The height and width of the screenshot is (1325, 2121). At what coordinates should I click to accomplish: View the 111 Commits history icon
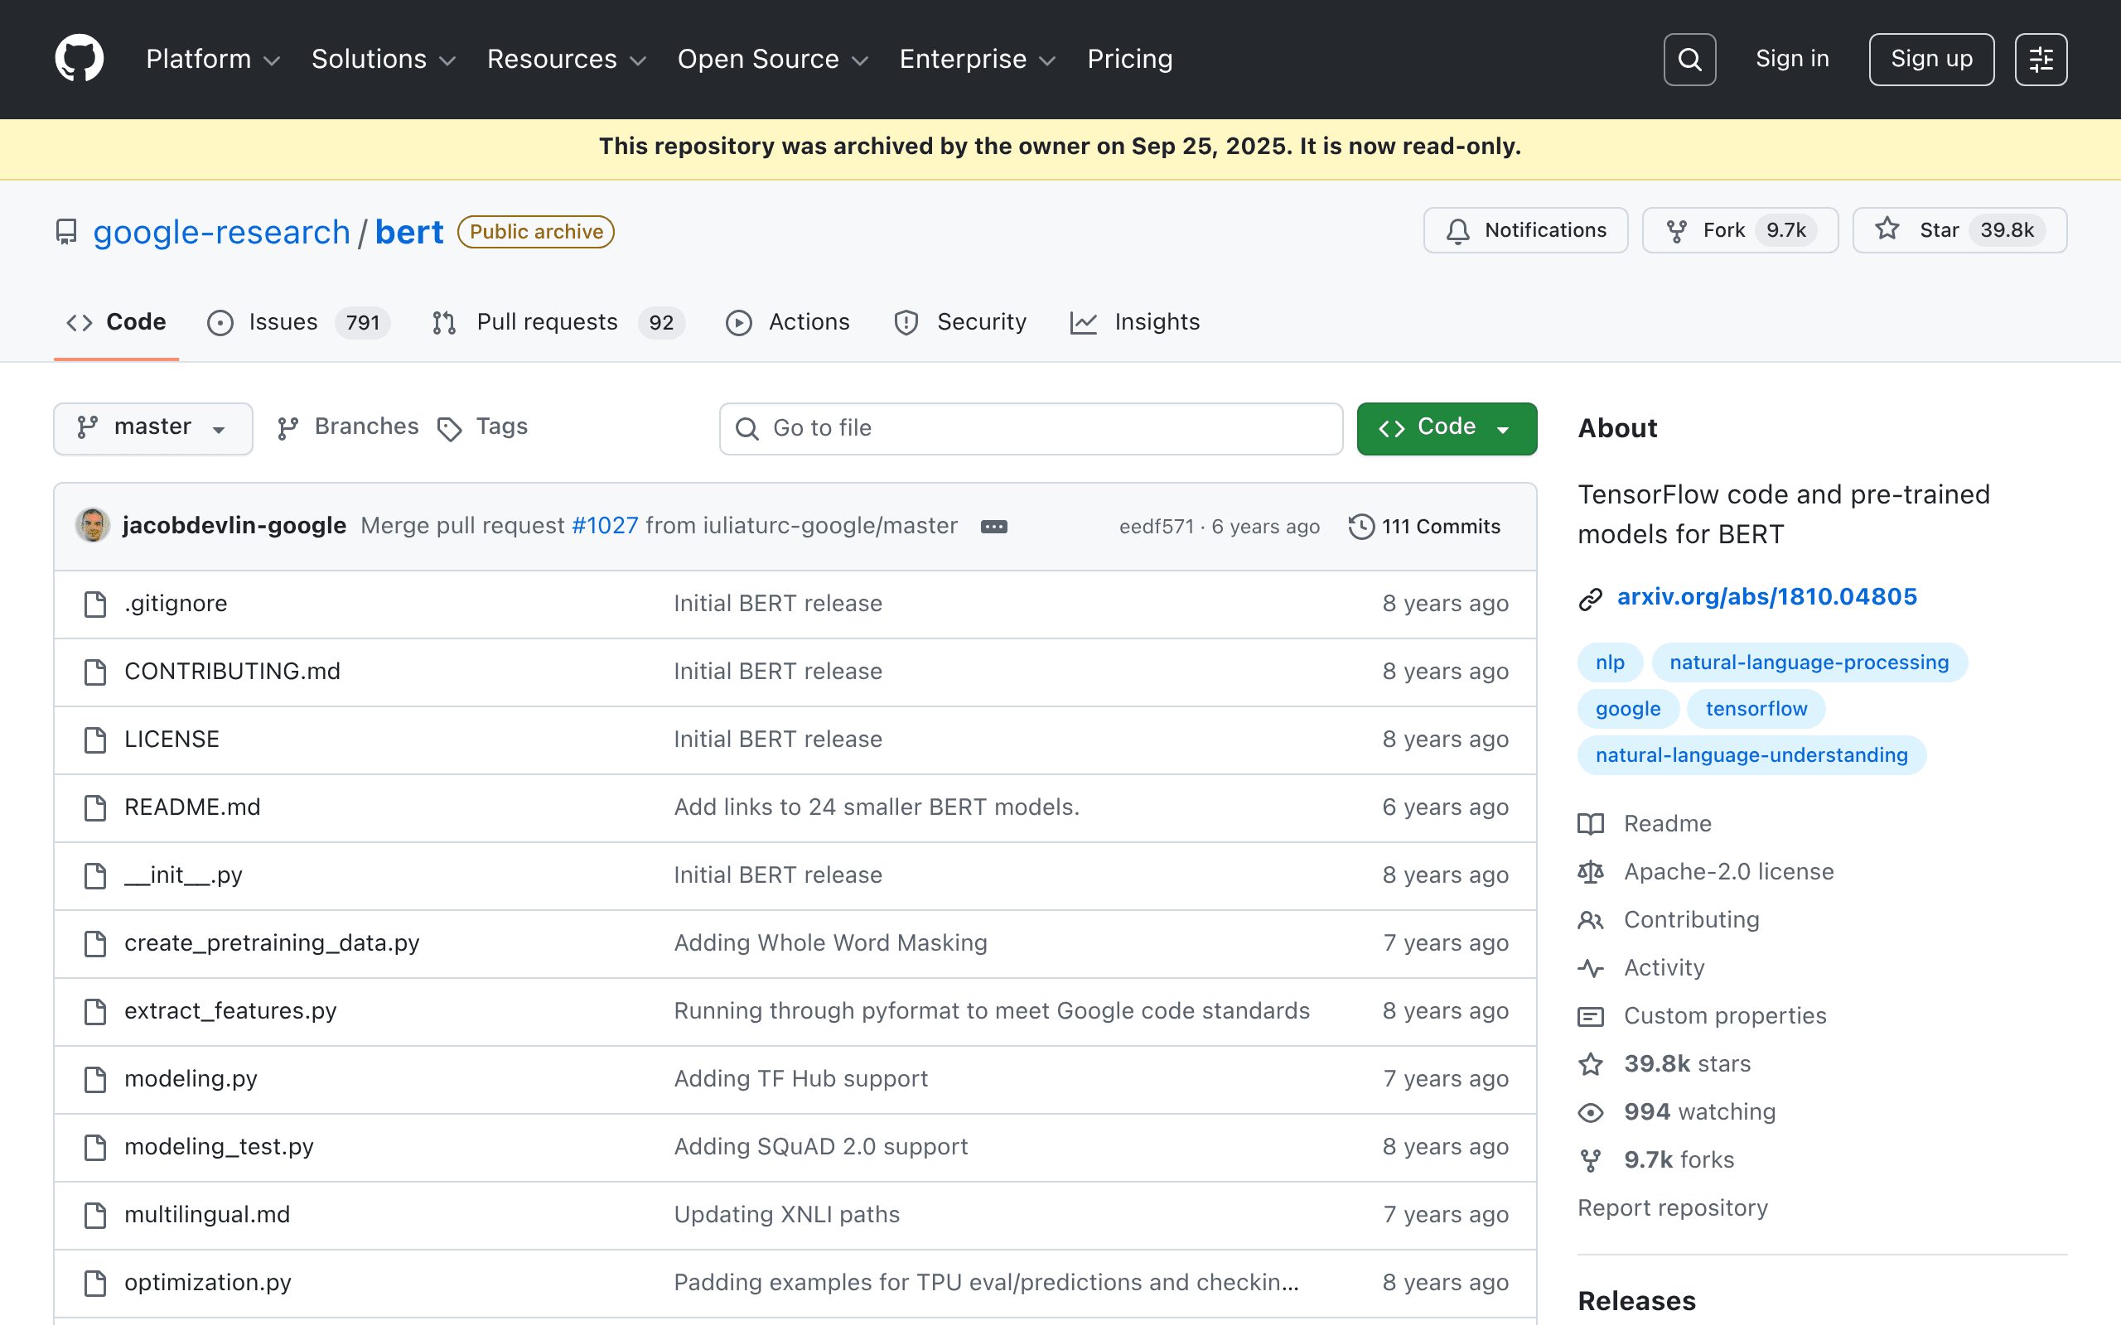(1361, 527)
